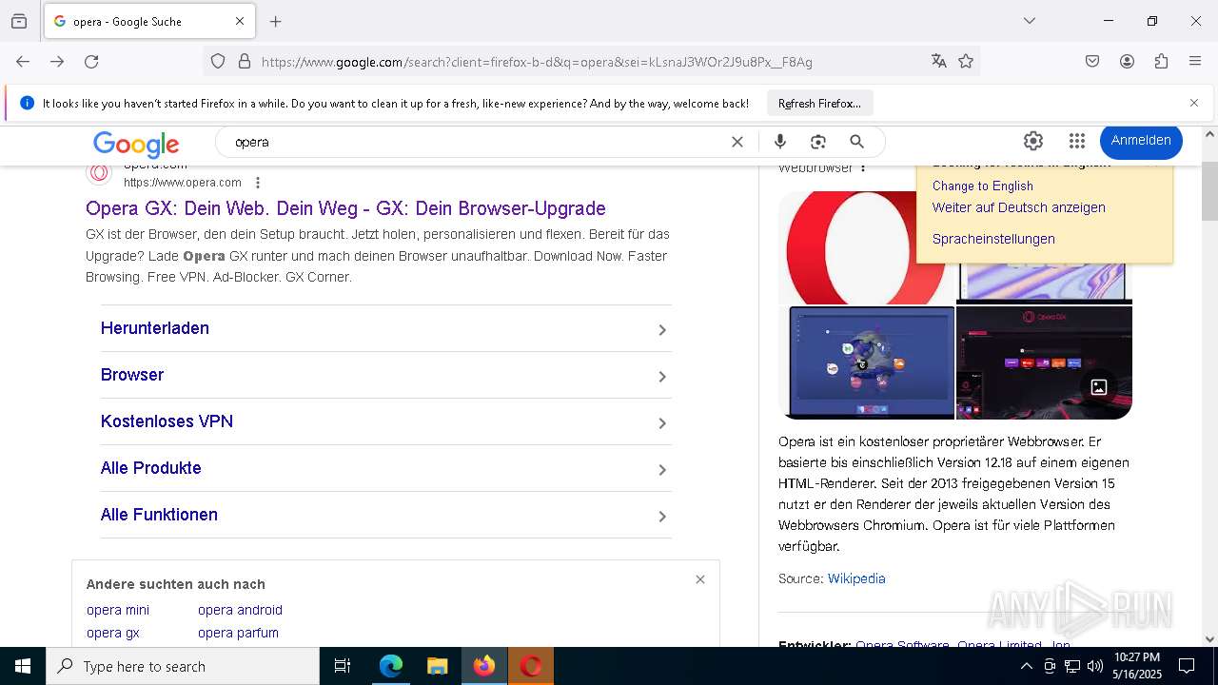Expand the Herunterladen sitelink

385,328
